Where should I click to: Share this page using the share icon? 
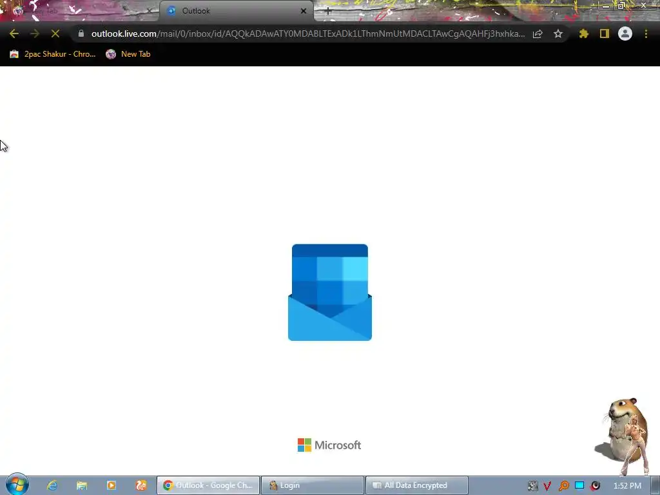click(x=538, y=34)
